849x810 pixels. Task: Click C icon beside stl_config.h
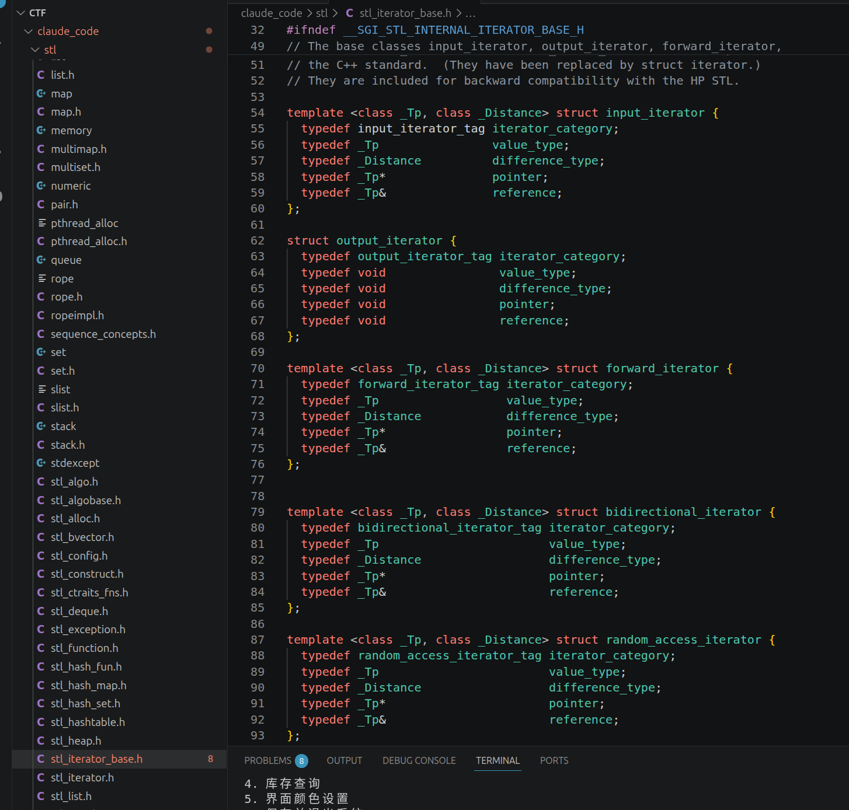pos(41,556)
